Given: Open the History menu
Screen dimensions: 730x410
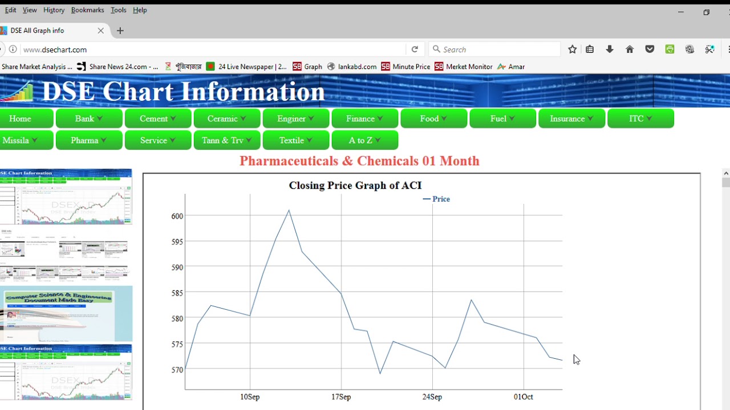Looking at the screenshot, I should click(x=54, y=10).
